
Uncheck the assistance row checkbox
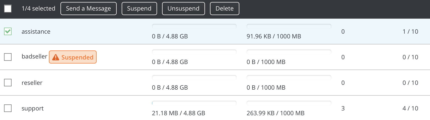[8, 31]
